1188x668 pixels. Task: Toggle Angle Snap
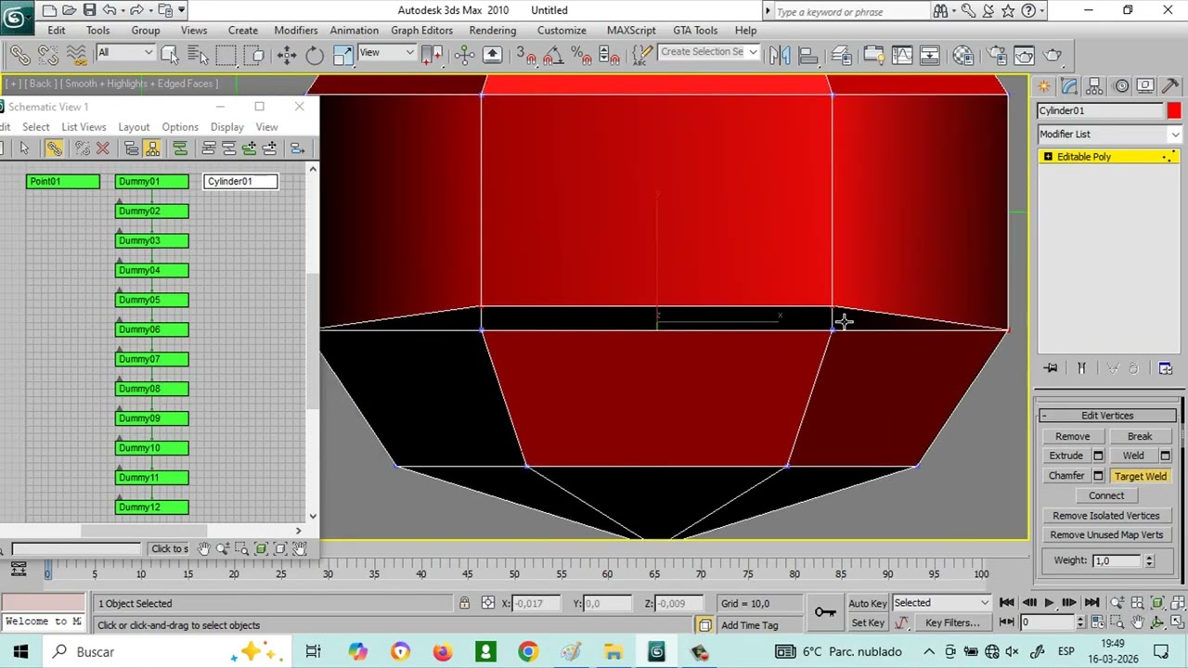point(553,56)
